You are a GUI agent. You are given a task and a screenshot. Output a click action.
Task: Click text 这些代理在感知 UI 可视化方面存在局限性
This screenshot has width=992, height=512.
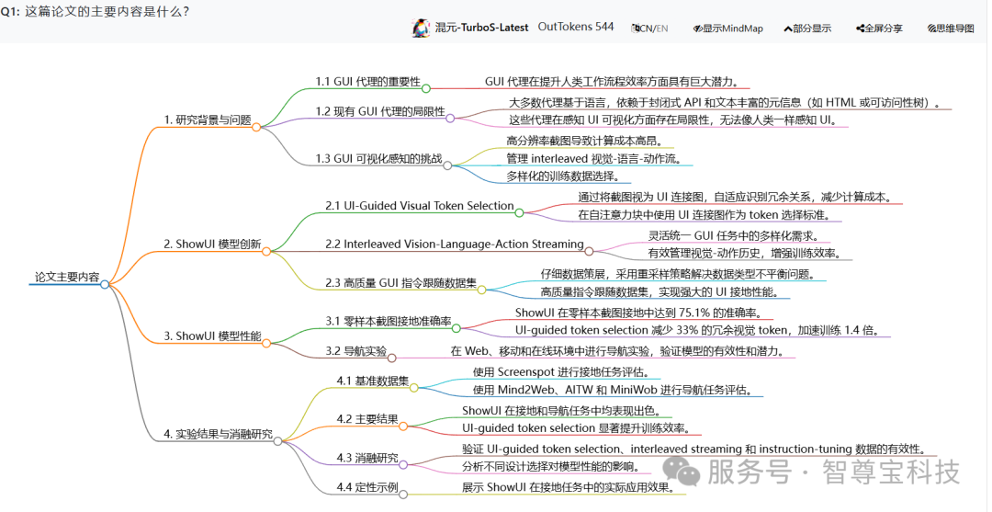[674, 119]
